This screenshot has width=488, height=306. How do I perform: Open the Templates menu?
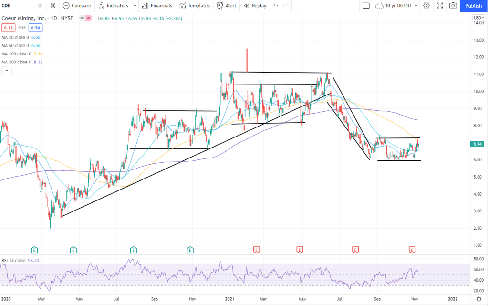[194, 6]
